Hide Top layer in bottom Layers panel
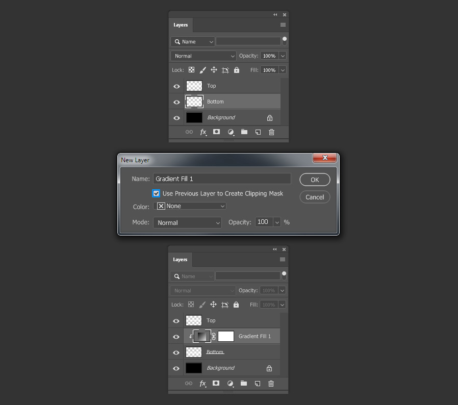Screen dimensions: 458x405 point(176,321)
